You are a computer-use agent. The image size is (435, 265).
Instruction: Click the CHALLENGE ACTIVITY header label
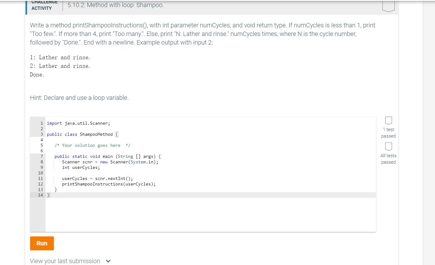[x=44, y=5]
